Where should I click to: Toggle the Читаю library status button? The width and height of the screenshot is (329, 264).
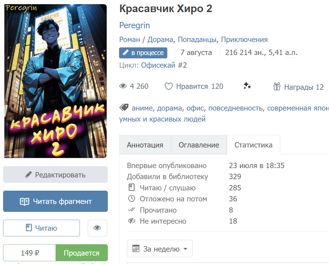pos(41,228)
